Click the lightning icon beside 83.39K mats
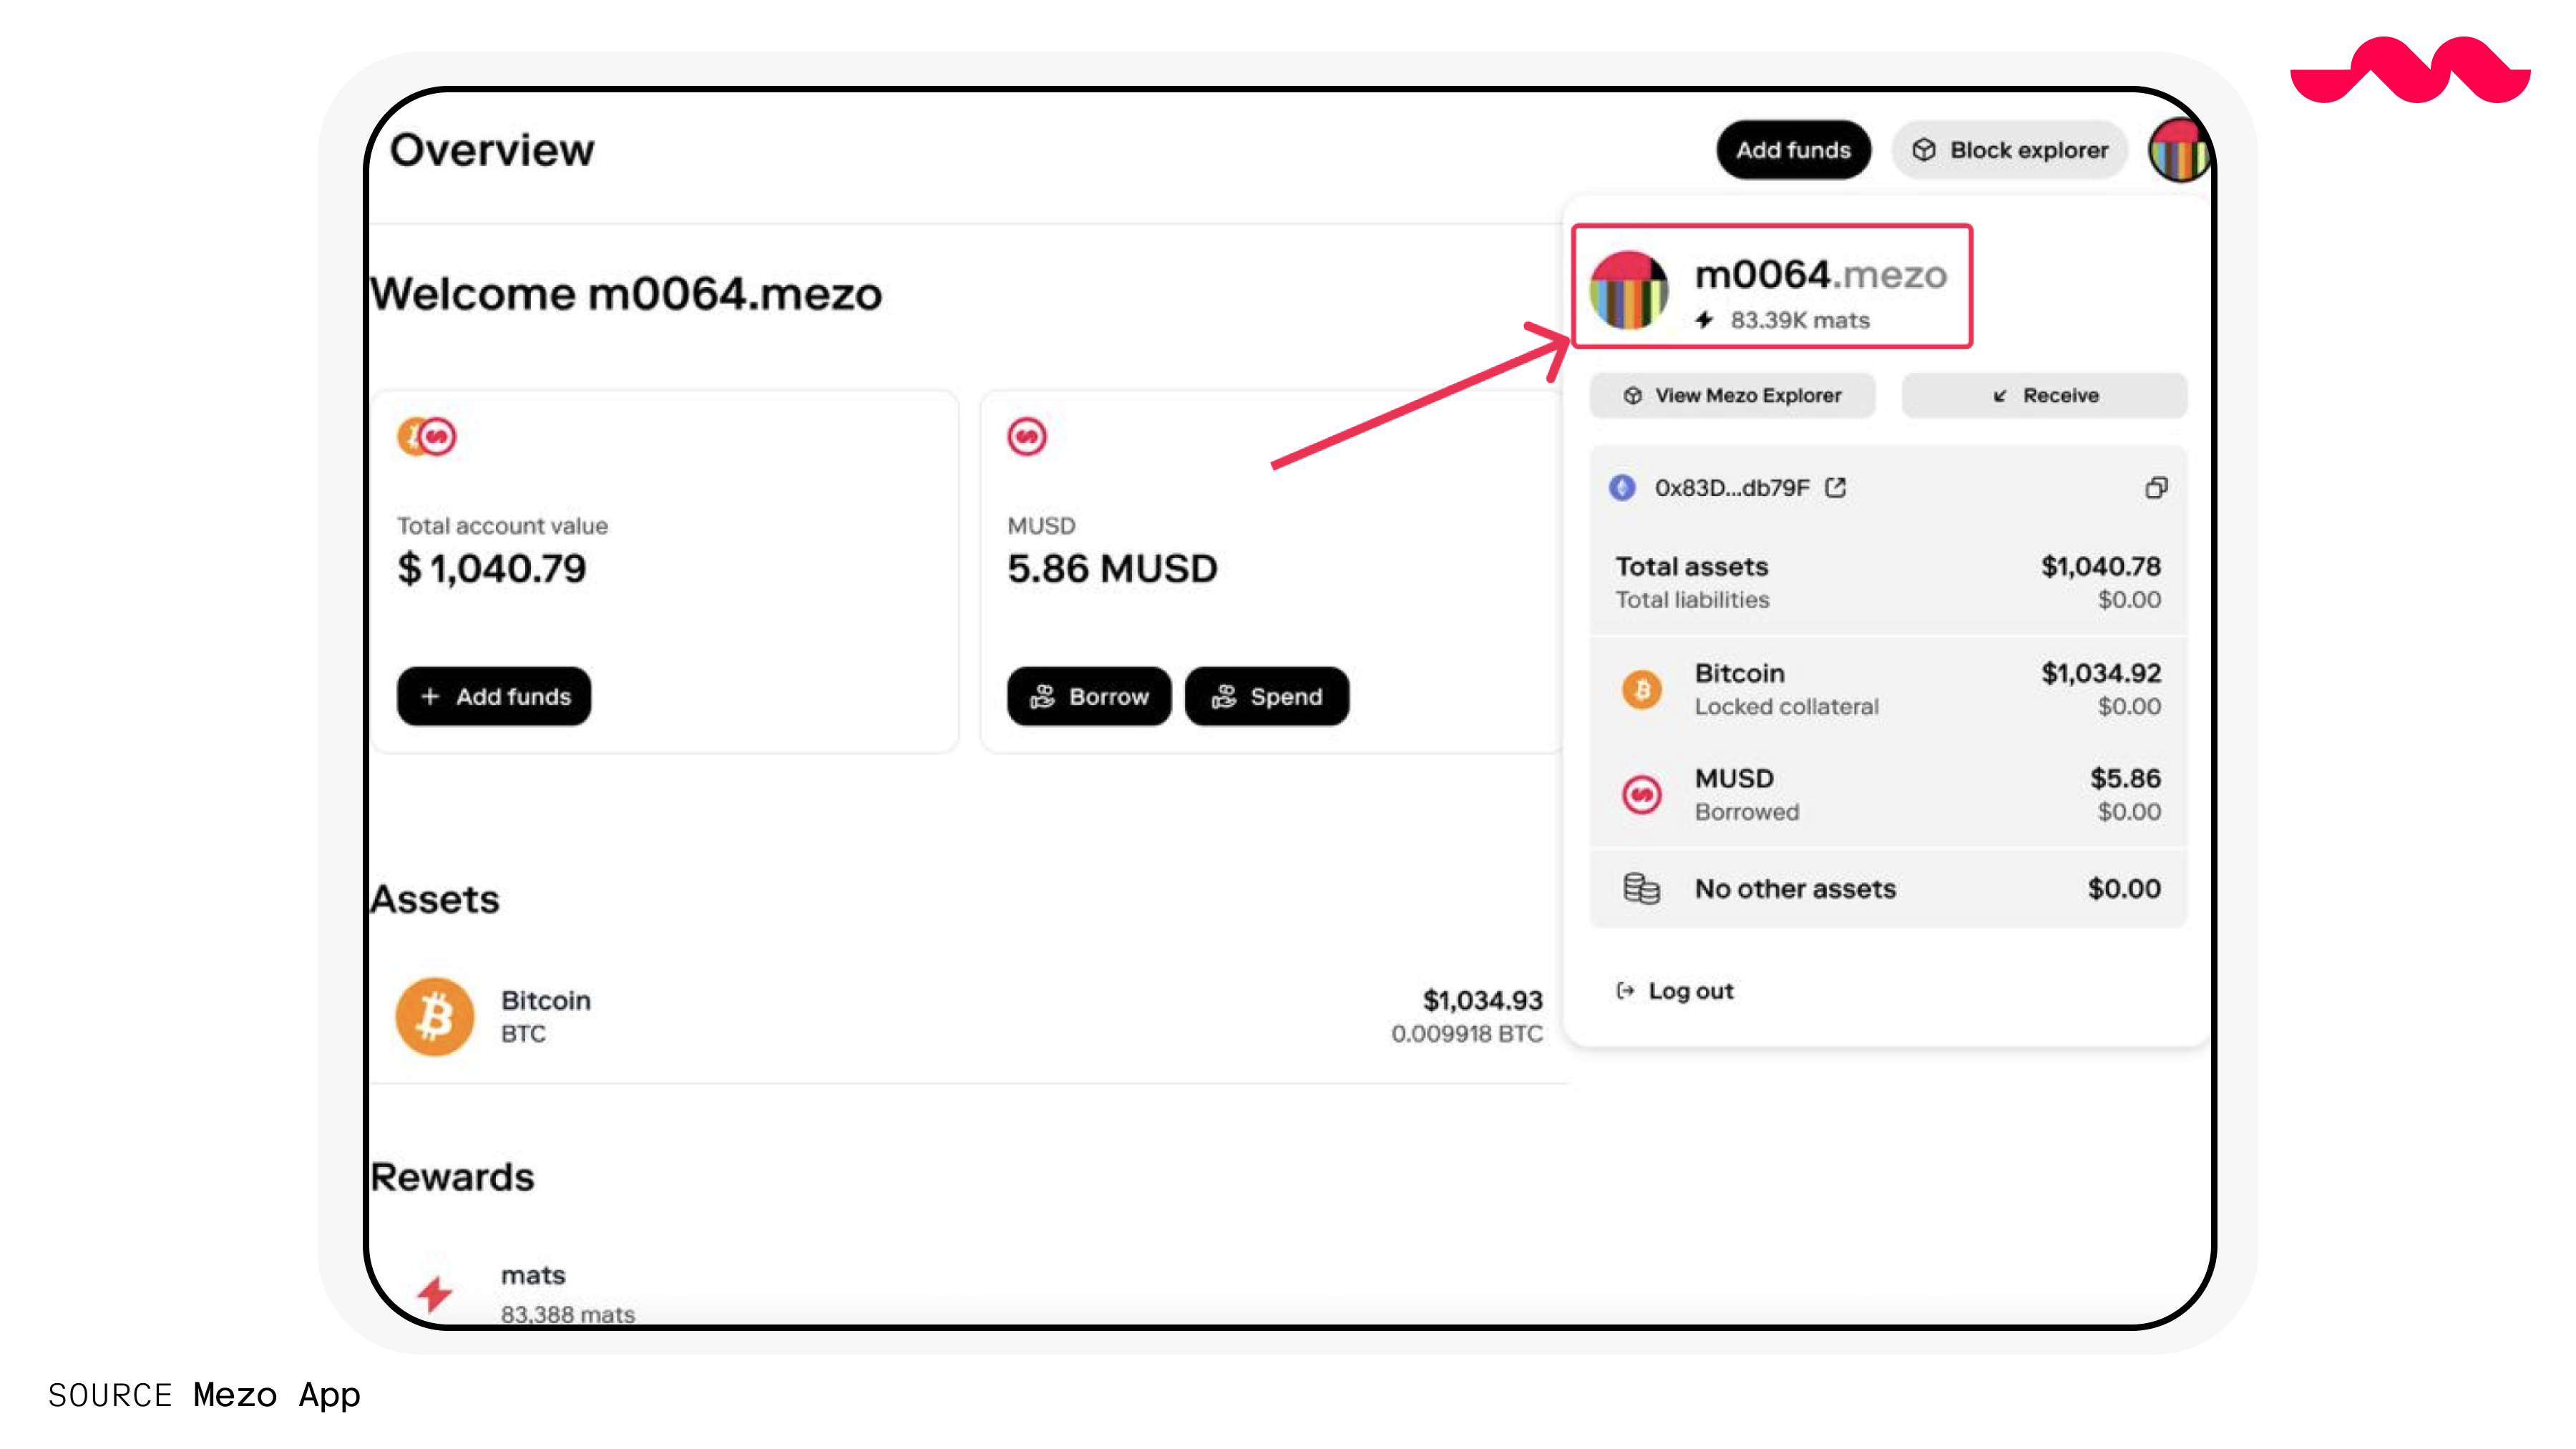This screenshot has height=1449, width=2576. click(1705, 320)
